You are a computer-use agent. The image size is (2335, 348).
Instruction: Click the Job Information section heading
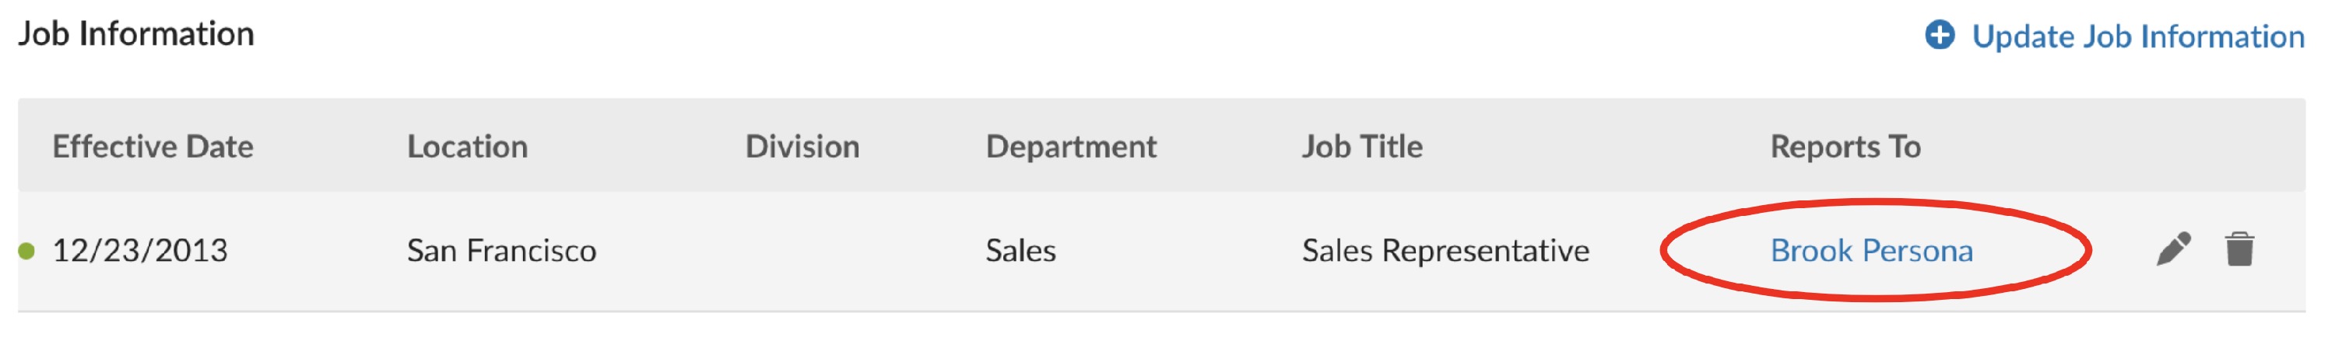click(x=136, y=34)
